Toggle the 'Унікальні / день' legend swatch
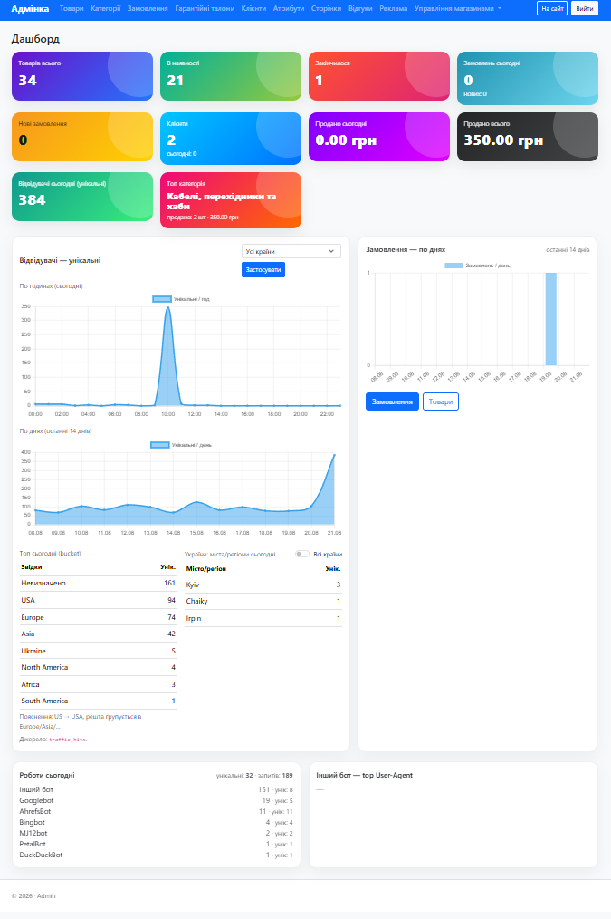Screen dimensions: 611x919 (160, 445)
